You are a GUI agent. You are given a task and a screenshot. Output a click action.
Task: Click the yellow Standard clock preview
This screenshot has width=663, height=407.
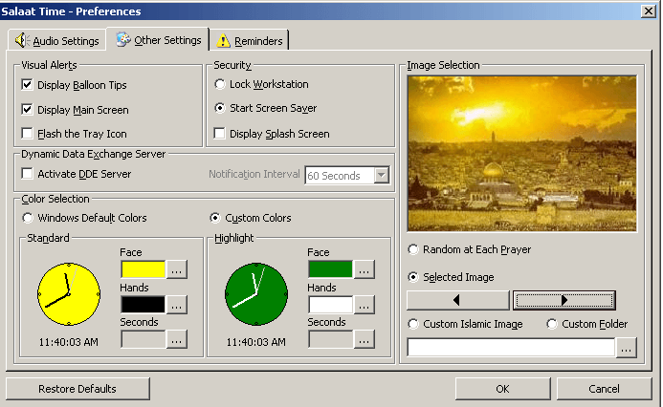click(x=69, y=294)
